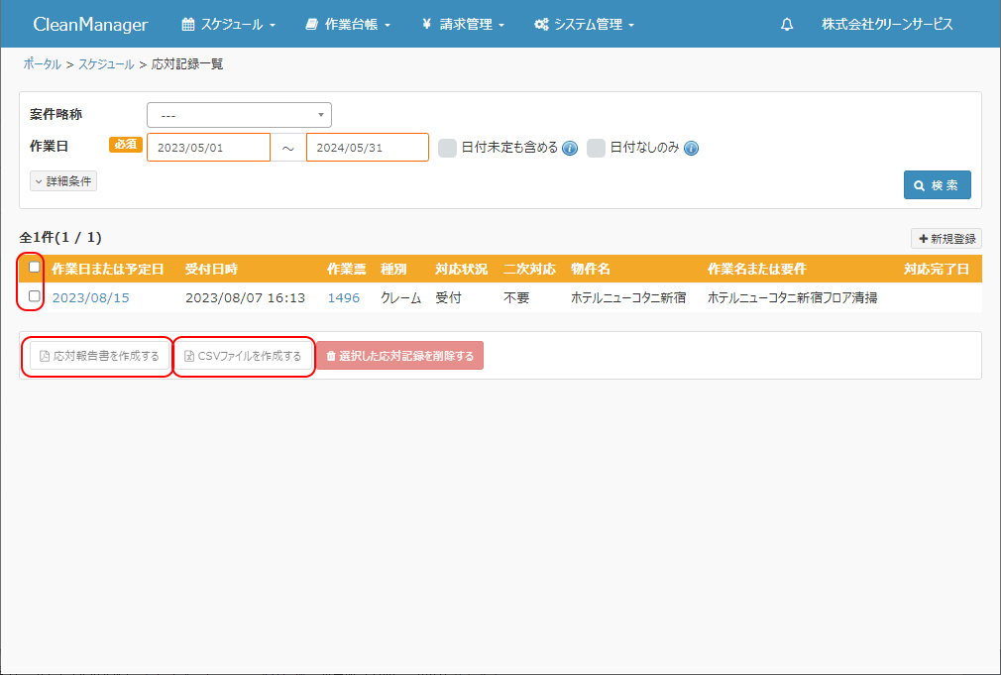Screen dimensions: 1001x675
Task: Click info icon beside 日付なしのみ
Action: (x=692, y=149)
